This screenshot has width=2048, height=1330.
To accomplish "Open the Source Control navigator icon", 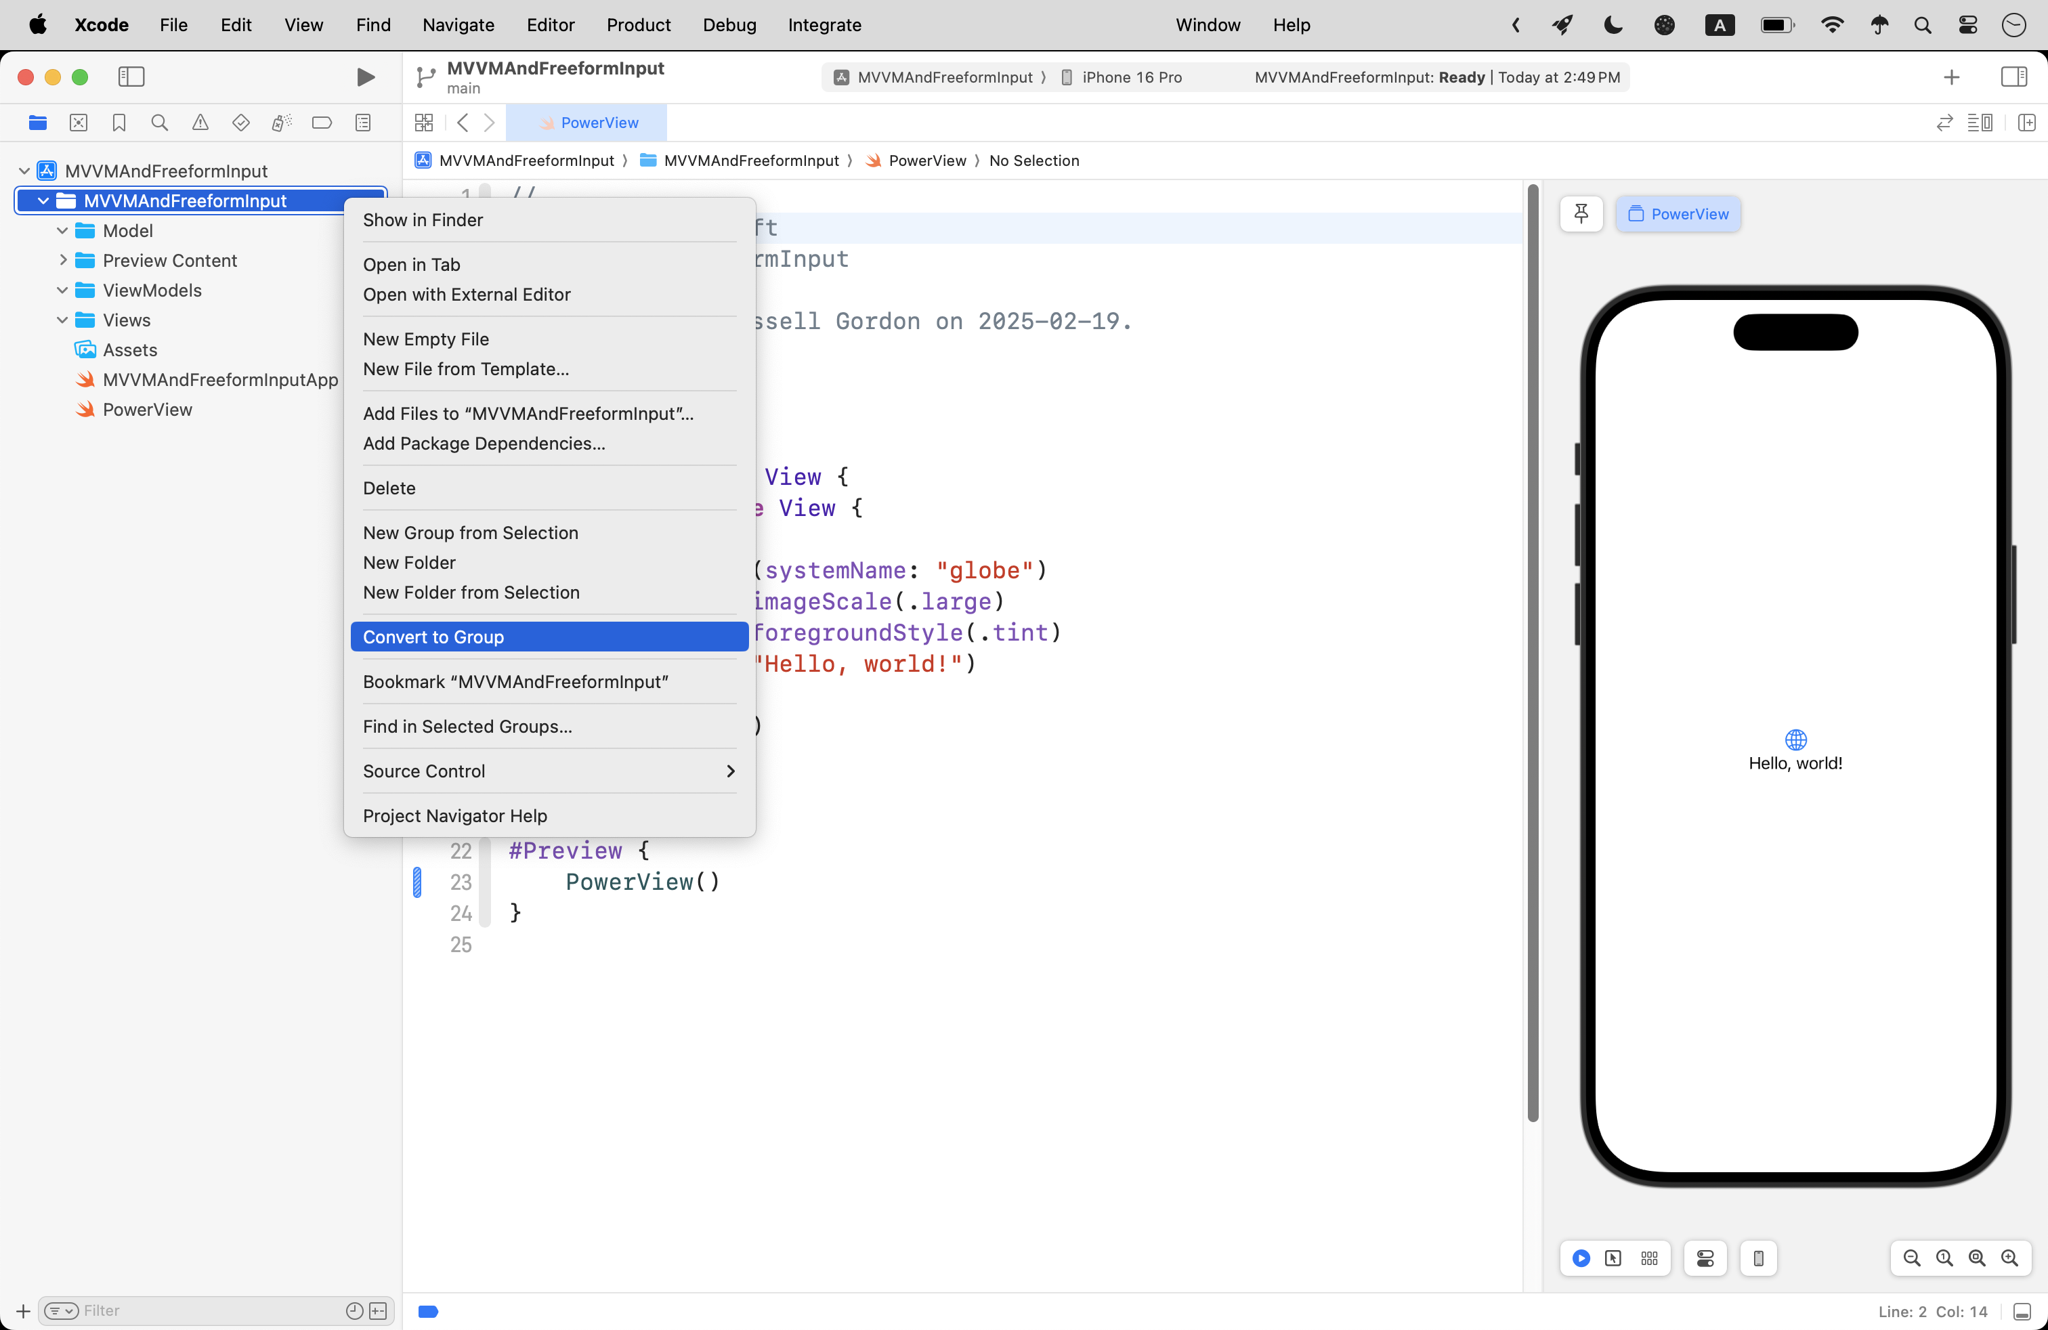I will pyautogui.click(x=79, y=123).
